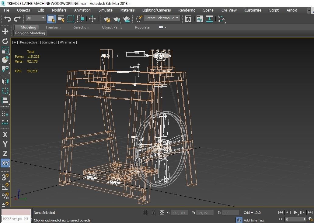This screenshot has height=223, width=314.
Task: Switch to the Populate ribbon tab
Action: (x=142, y=27)
